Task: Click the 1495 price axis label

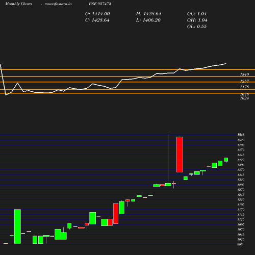Action: pos(241,145)
